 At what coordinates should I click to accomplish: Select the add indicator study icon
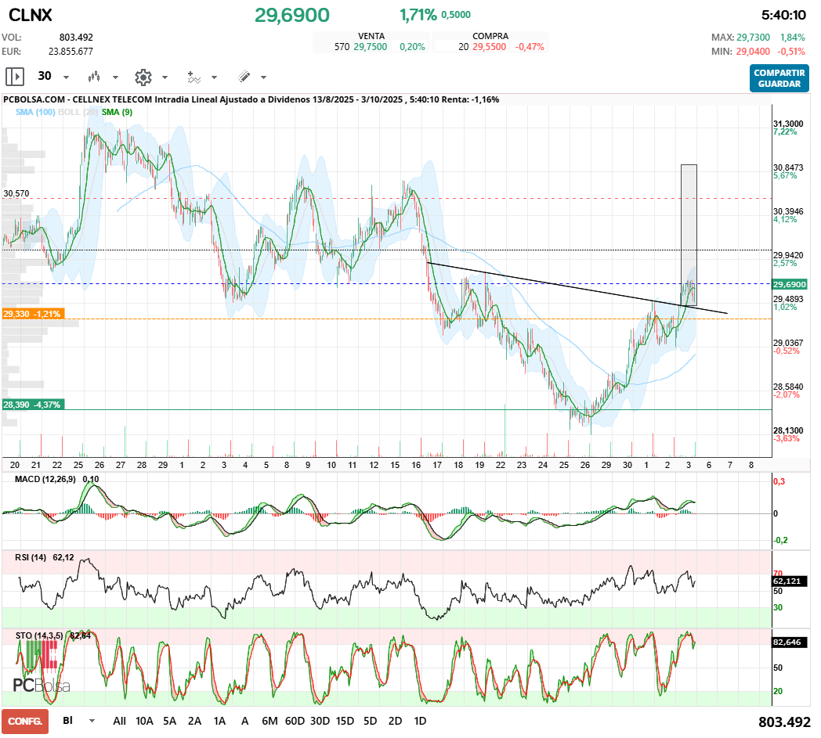pyautogui.click(x=193, y=77)
